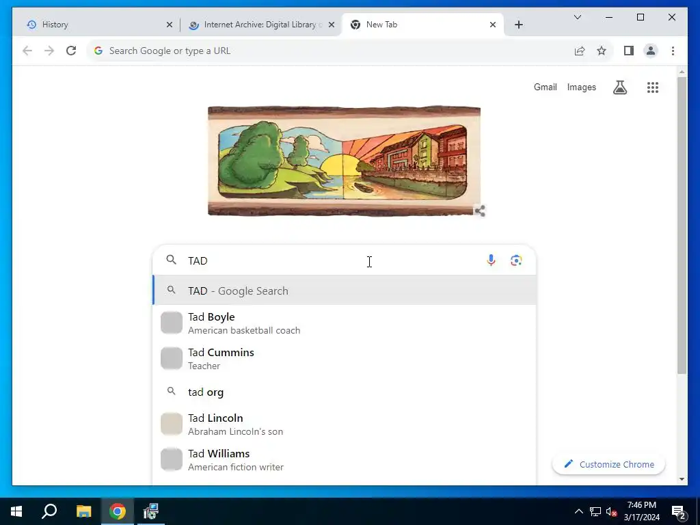Viewport: 700px width, 525px height.
Task: Open the Gmail link
Action: (x=545, y=87)
